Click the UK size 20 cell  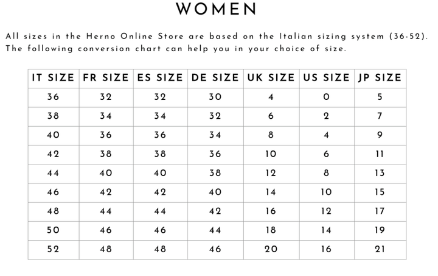pyautogui.click(x=271, y=249)
